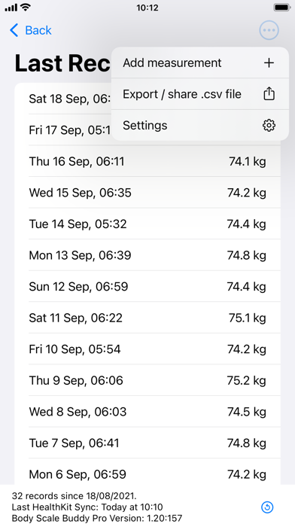Viewport: 295px width, 524px height.
Task: Tap the Last HealthKit Sync status text
Action: tap(87, 507)
